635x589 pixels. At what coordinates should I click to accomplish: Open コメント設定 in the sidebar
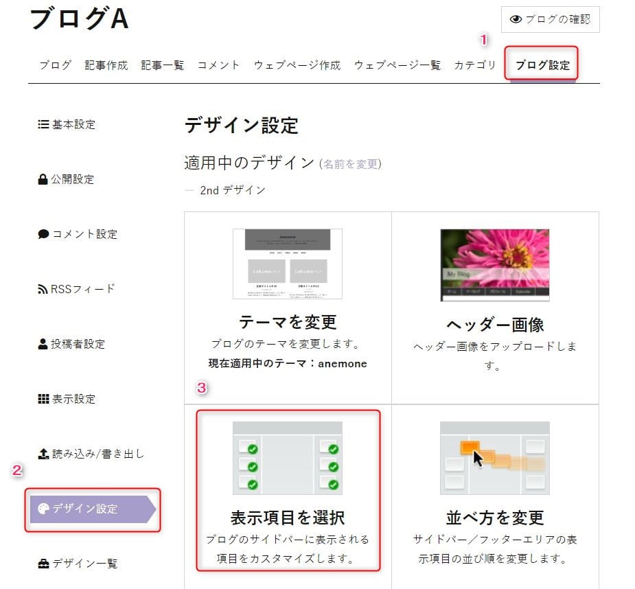pos(78,234)
